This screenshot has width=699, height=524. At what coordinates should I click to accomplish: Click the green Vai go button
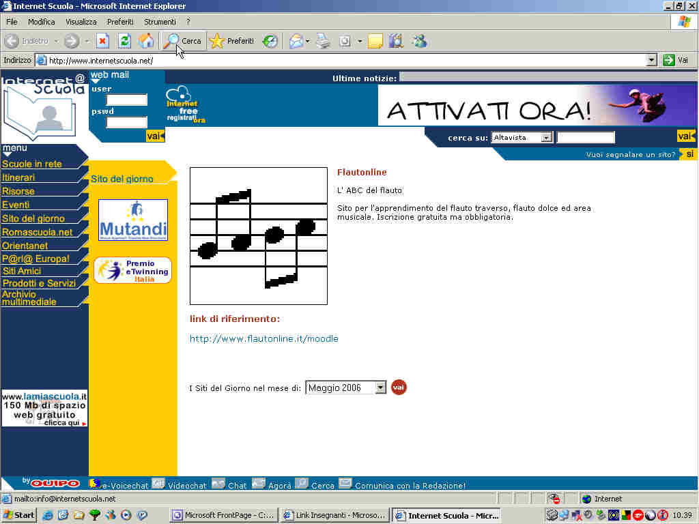(x=676, y=60)
